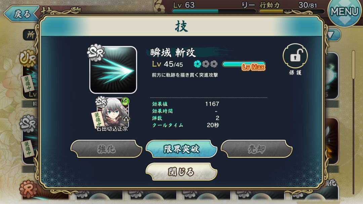Toggle the 保護 lock icon
This screenshot has width=363, height=204.
tap(295, 56)
